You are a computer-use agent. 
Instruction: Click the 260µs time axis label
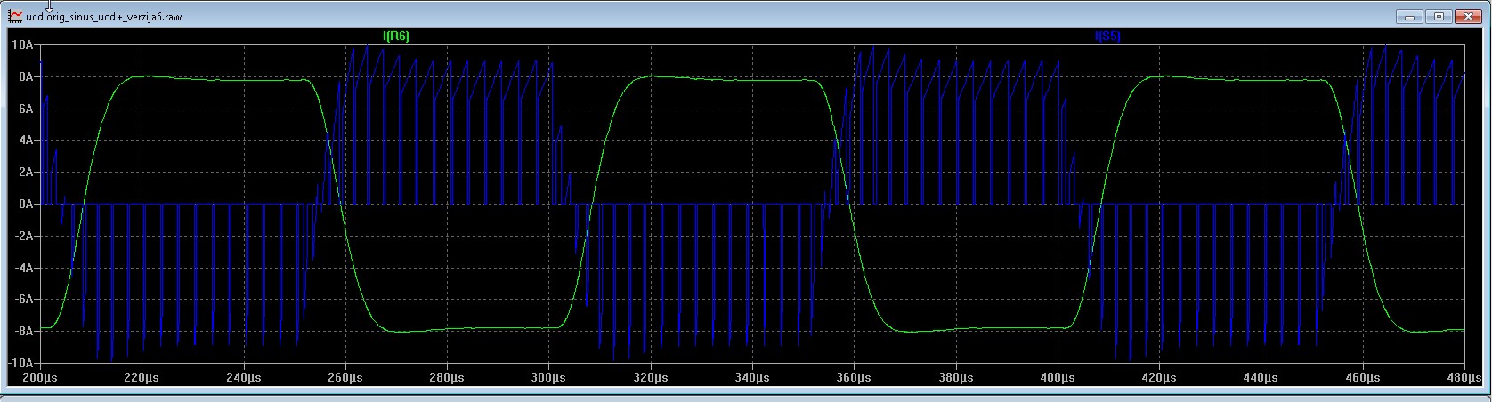tap(345, 378)
